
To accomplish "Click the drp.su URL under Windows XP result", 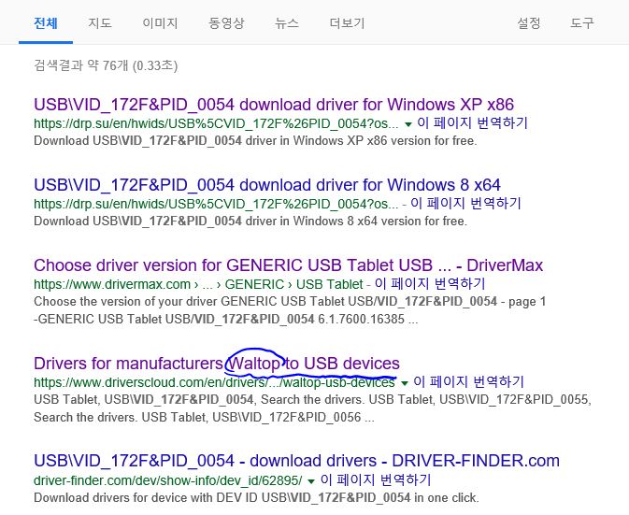I will click(216, 123).
